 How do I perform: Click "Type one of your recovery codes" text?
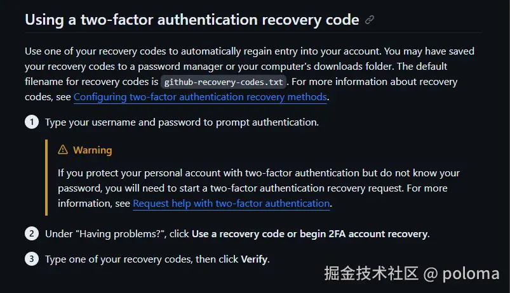[119, 259]
